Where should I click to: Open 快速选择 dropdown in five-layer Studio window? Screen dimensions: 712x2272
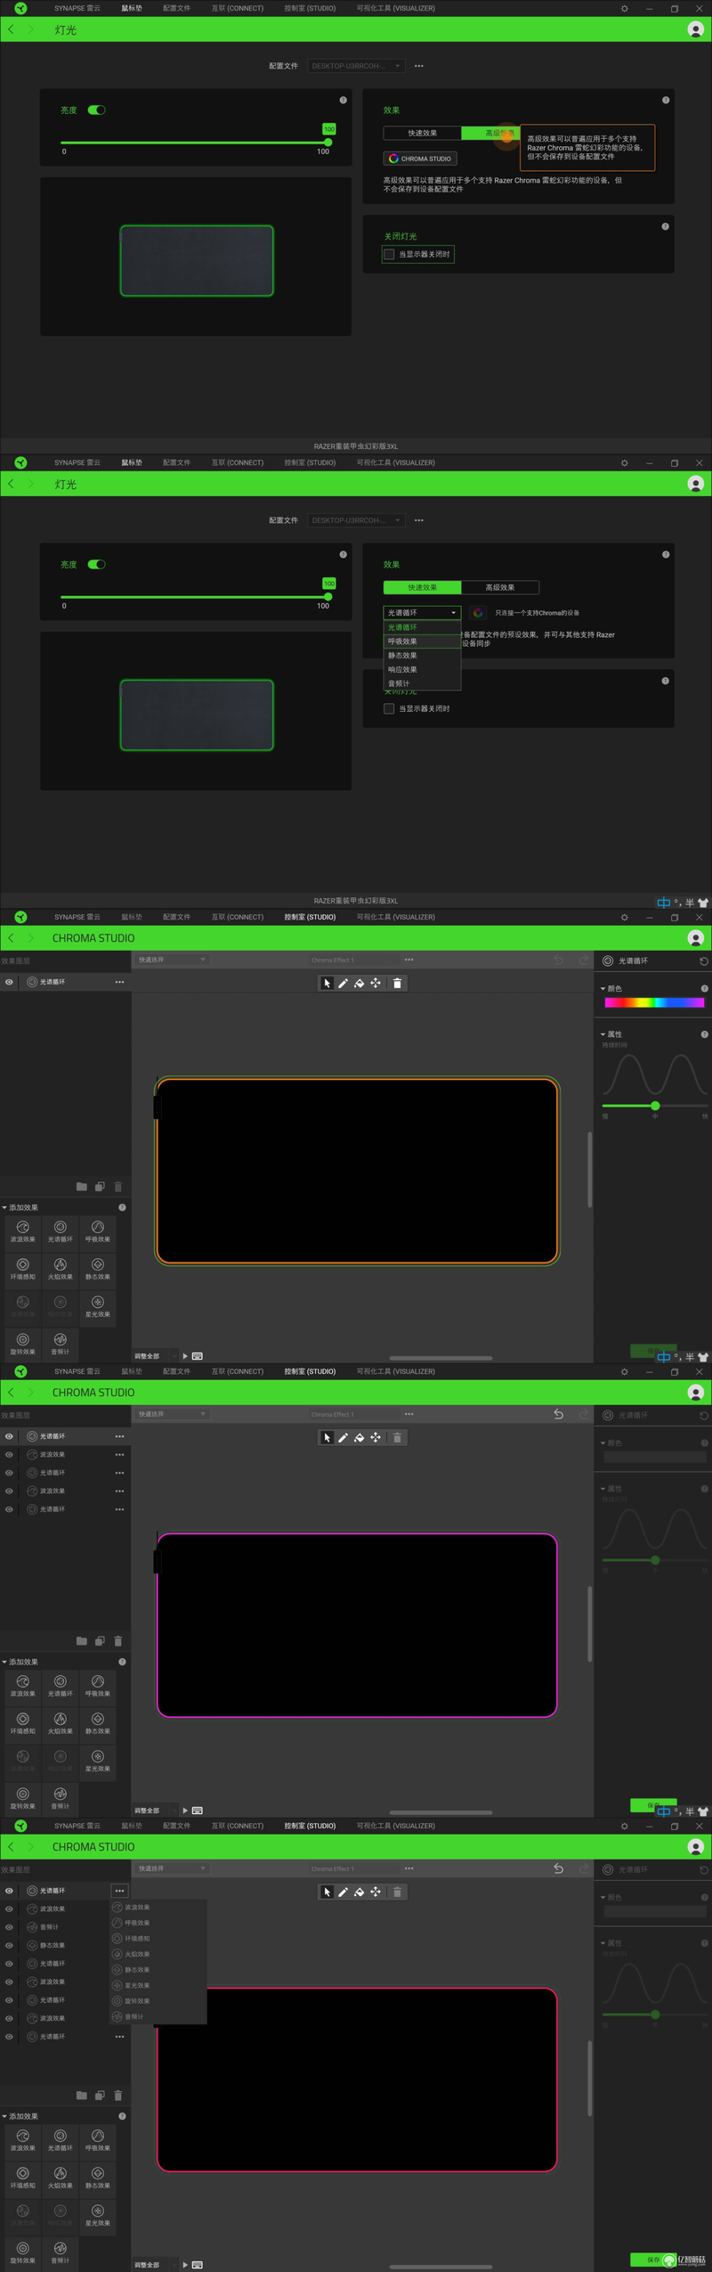pyautogui.click(x=172, y=1414)
